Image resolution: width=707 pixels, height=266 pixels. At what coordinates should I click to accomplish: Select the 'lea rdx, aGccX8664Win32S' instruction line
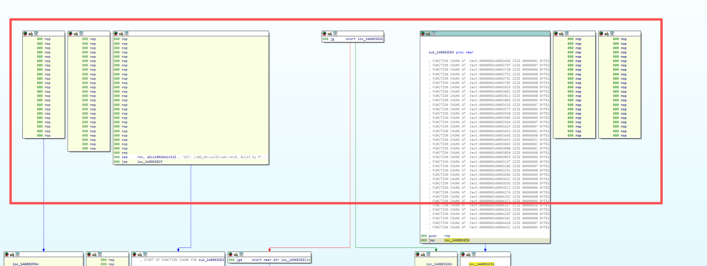tap(191, 157)
